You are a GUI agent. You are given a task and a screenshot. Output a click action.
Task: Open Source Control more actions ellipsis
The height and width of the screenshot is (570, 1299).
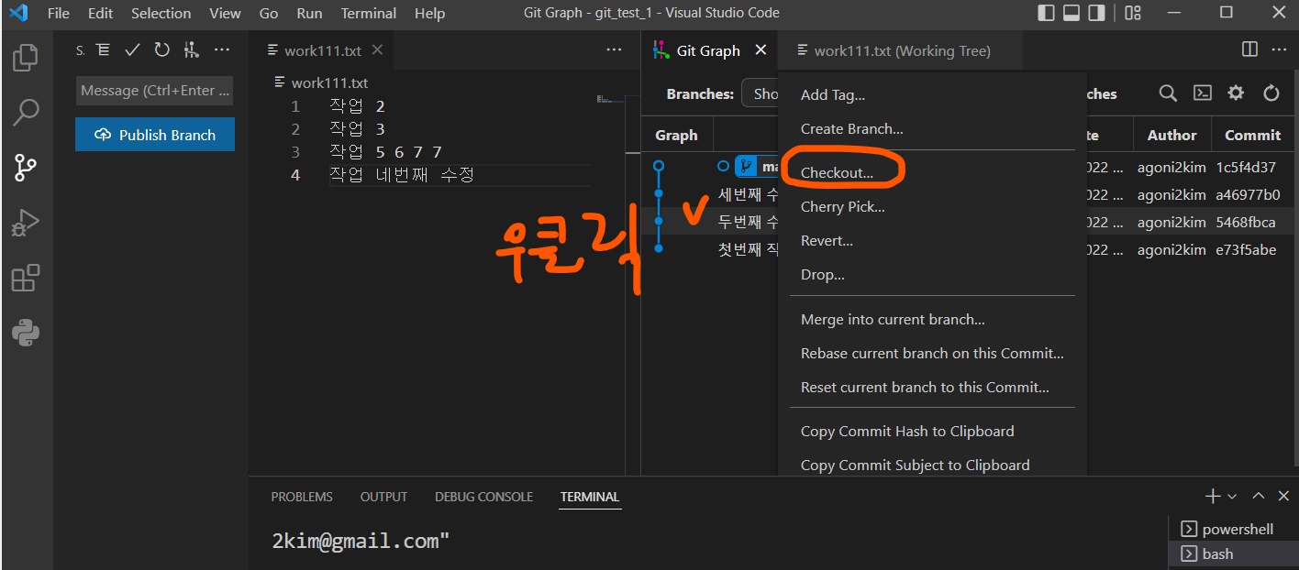[x=222, y=50]
